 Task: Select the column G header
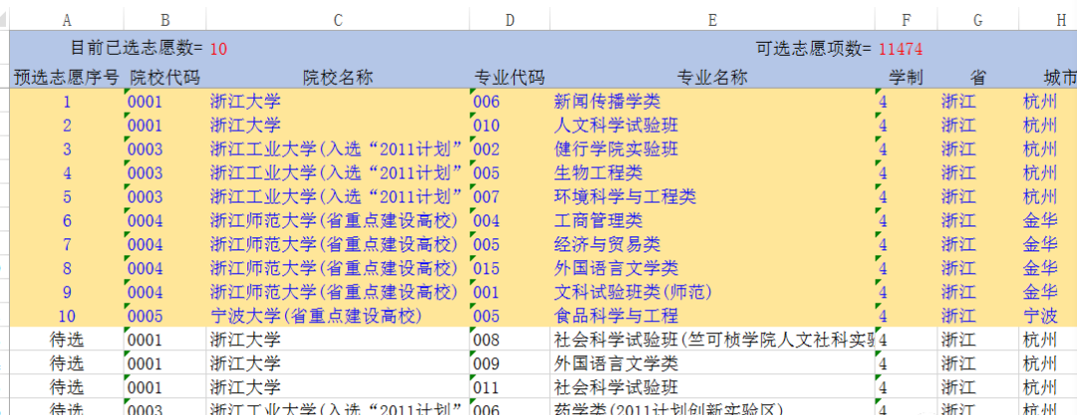[978, 20]
